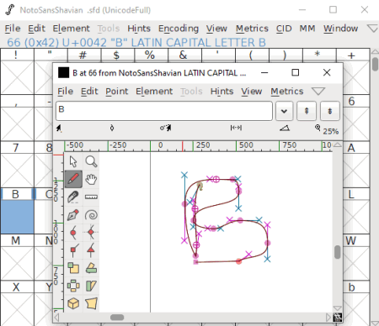Open font view File menu

[x=13, y=29]
